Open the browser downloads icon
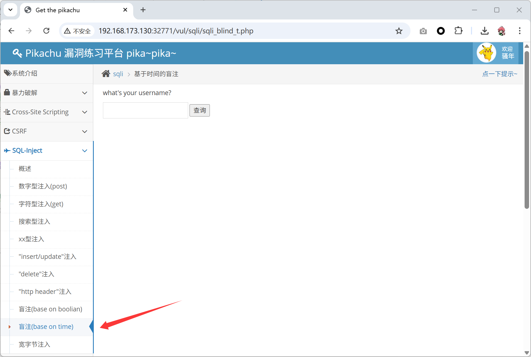531x357 pixels. click(x=485, y=31)
